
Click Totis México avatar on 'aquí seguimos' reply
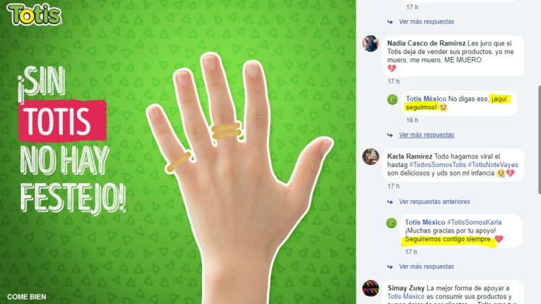click(x=392, y=99)
